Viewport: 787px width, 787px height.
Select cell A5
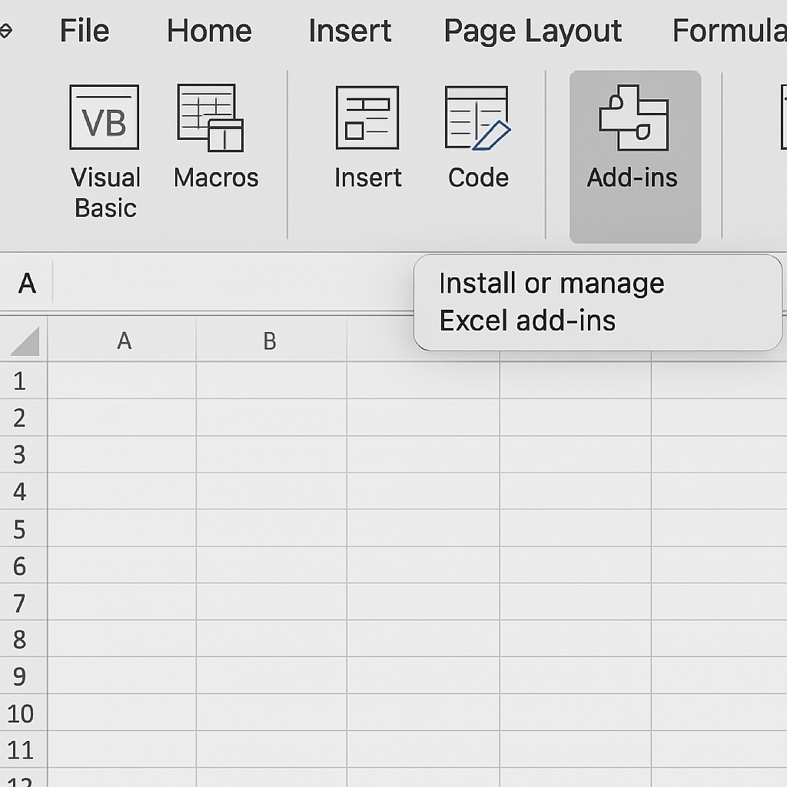(x=122, y=528)
